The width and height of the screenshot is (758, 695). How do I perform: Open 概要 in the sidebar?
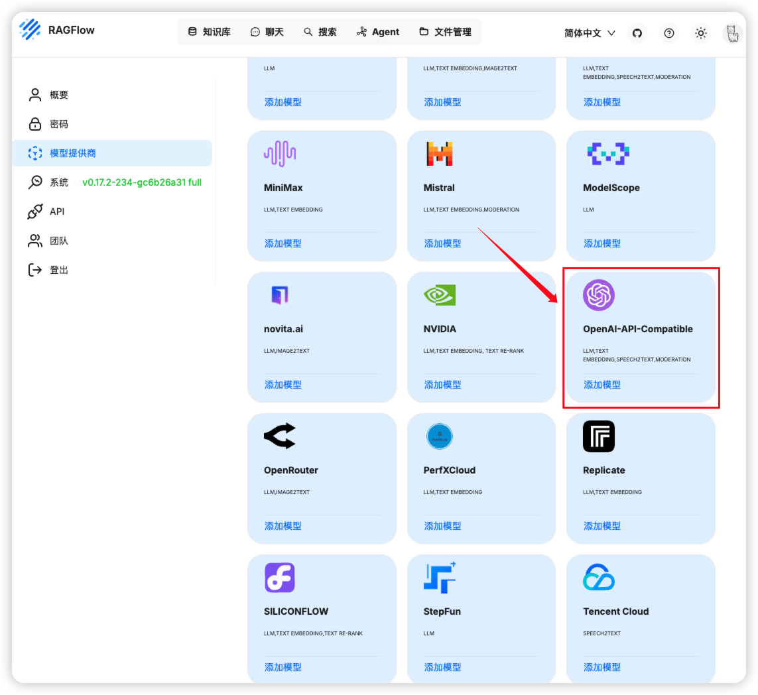pos(112,95)
